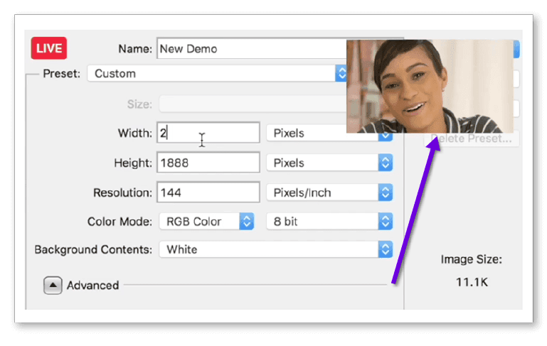This screenshot has height=346, width=547.
Task: Click the red LIVE badge
Action: 49,49
